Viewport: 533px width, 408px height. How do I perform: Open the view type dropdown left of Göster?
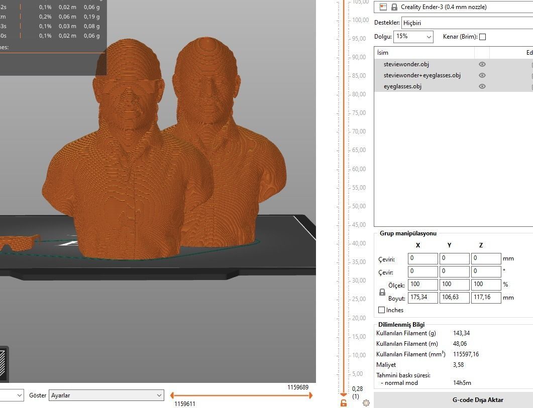click(12, 395)
